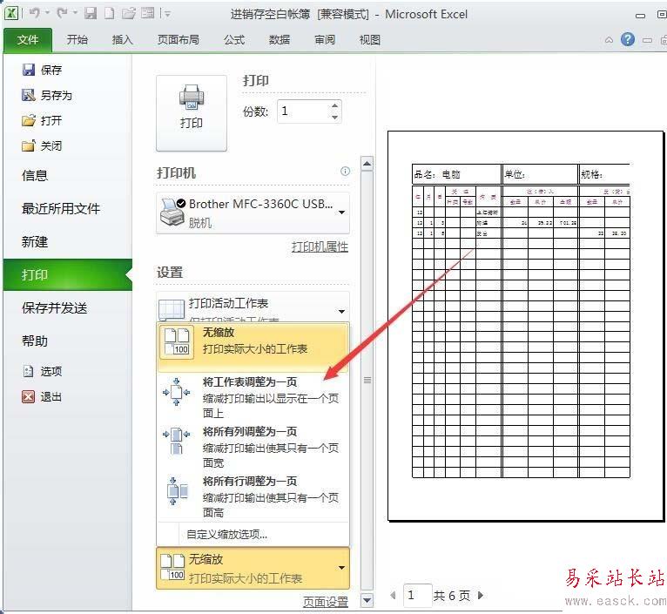Click the settings scrollbar up arrow
This screenshot has height=614, width=667.
pyautogui.click(x=367, y=164)
